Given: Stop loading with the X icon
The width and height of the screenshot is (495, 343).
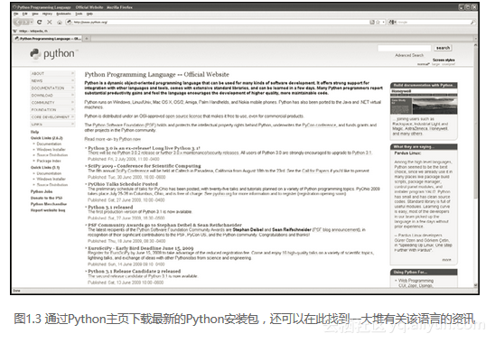Looking at the screenshot, I should pyautogui.click(x=50, y=22).
